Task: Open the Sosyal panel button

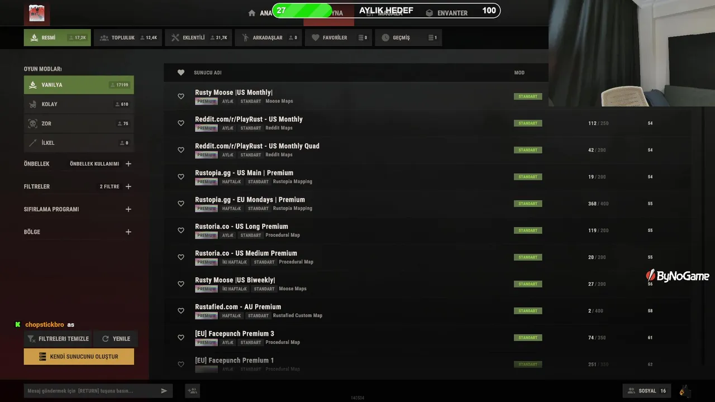Action: pos(647,391)
